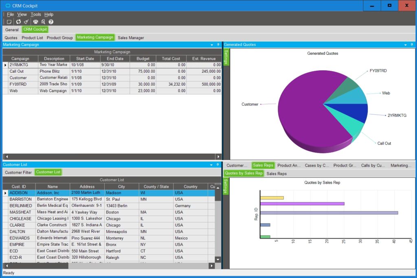Click the New note icon in toolbar
This screenshot has height=278, width=417.
pyautogui.click(x=9, y=22)
